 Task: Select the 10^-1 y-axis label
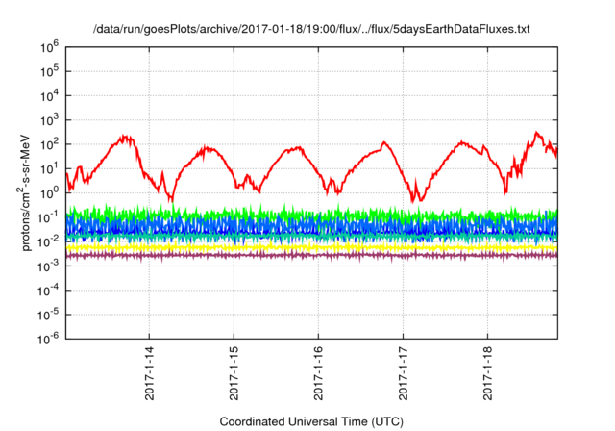point(49,217)
